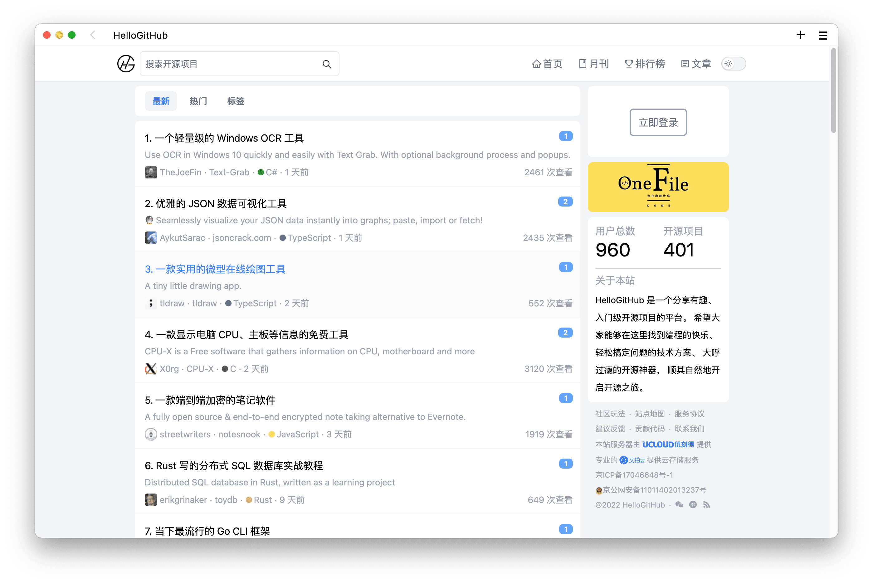The height and width of the screenshot is (584, 873).
Task: Open the Weibo icon in footer
Action: 693,505
